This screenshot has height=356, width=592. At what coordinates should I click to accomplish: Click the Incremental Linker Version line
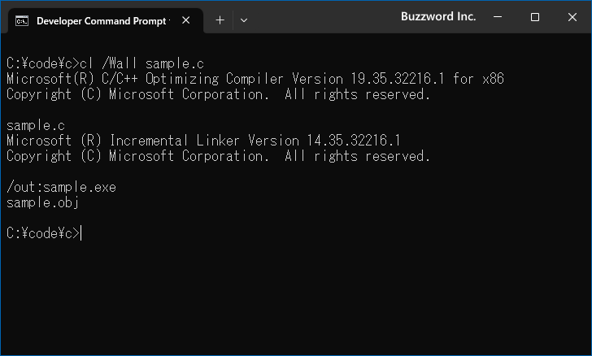(203, 141)
